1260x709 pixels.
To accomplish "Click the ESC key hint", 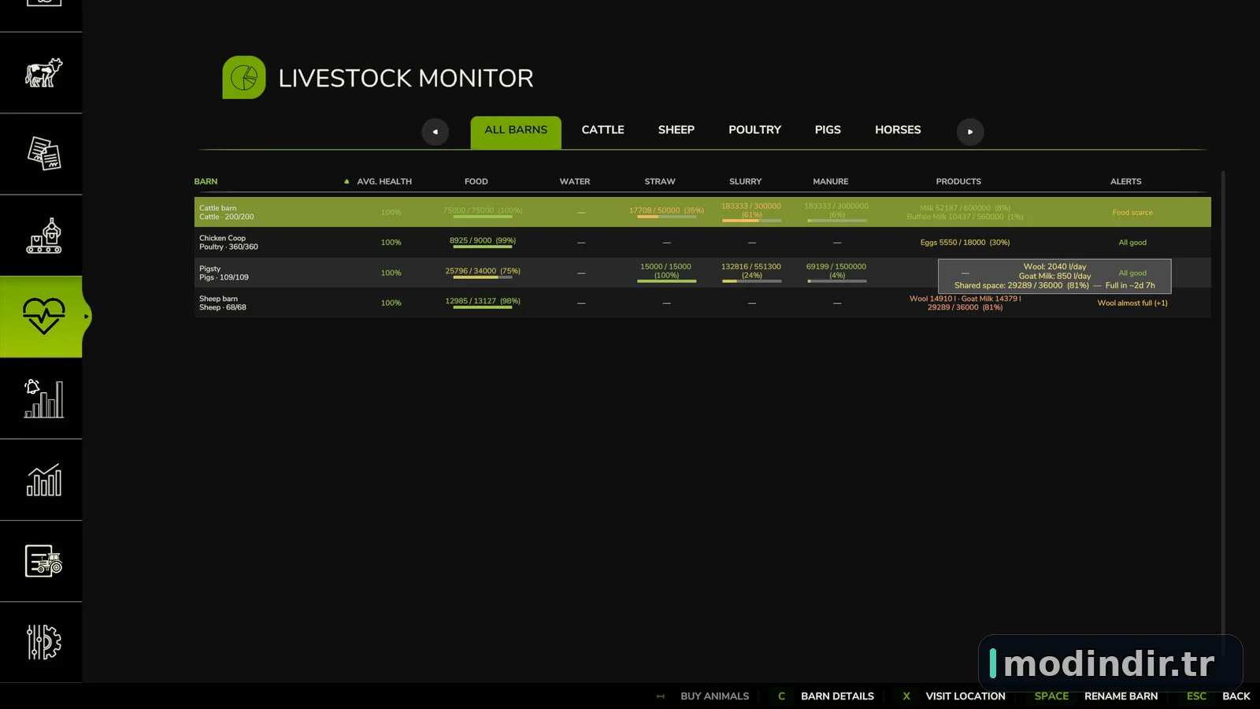I will tap(1196, 696).
